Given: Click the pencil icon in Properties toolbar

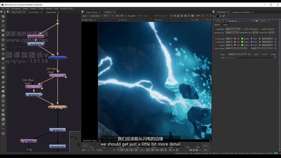Looking at the screenshot, I should click(224, 16).
